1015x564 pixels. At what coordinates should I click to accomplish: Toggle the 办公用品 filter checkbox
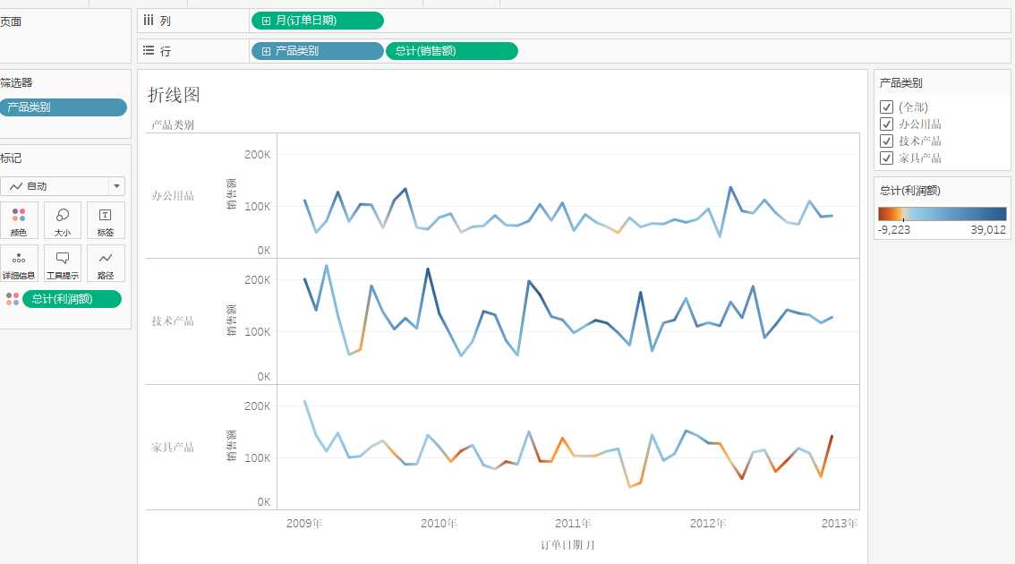(x=887, y=124)
